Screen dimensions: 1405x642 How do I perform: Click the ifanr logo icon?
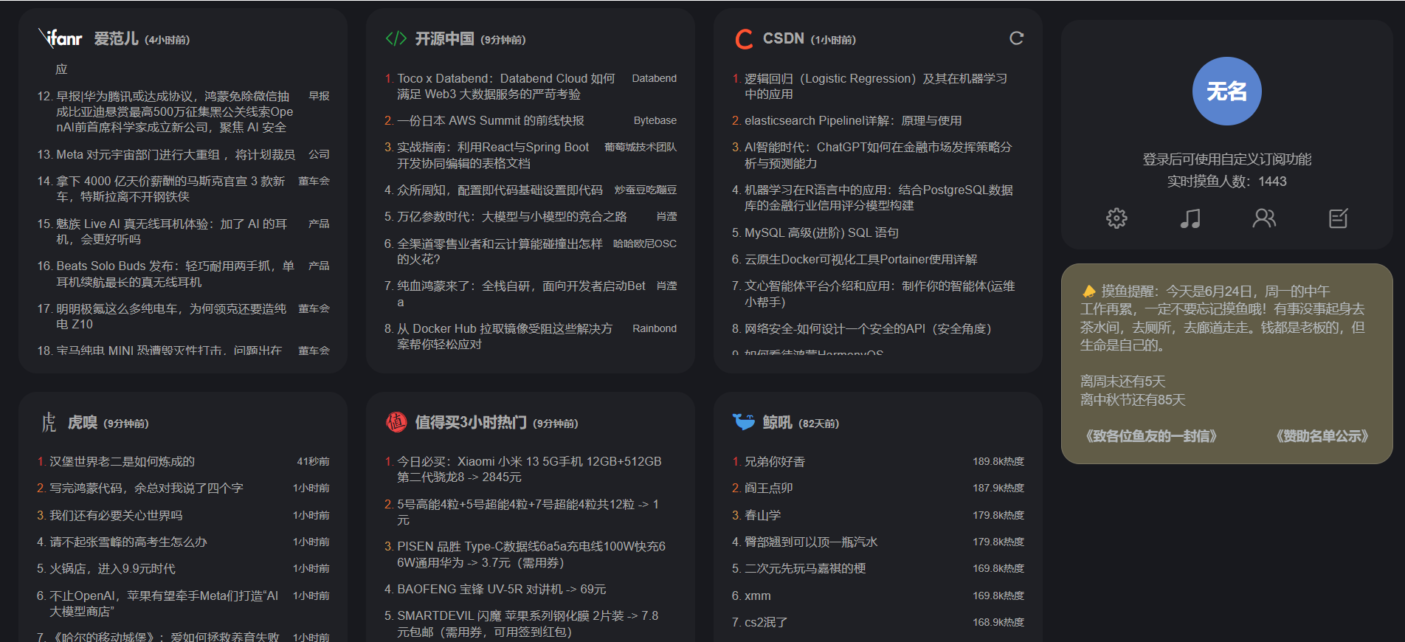click(60, 38)
